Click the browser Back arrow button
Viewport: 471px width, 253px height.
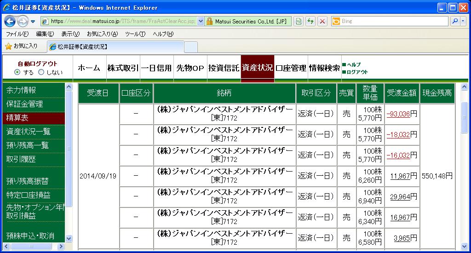tap(10, 21)
